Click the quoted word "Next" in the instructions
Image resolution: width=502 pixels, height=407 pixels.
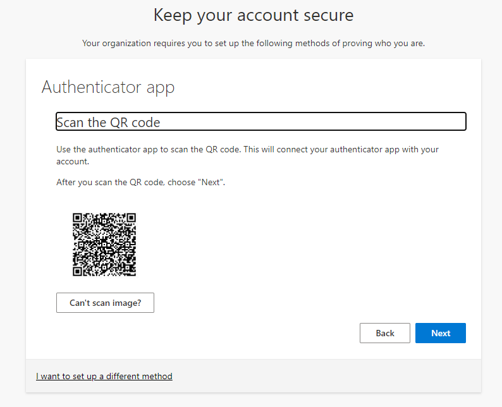click(x=211, y=182)
